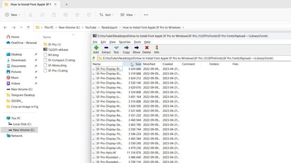Click the Delete trash icon in Explorer
291x163 pixels.
[x=89, y=15]
